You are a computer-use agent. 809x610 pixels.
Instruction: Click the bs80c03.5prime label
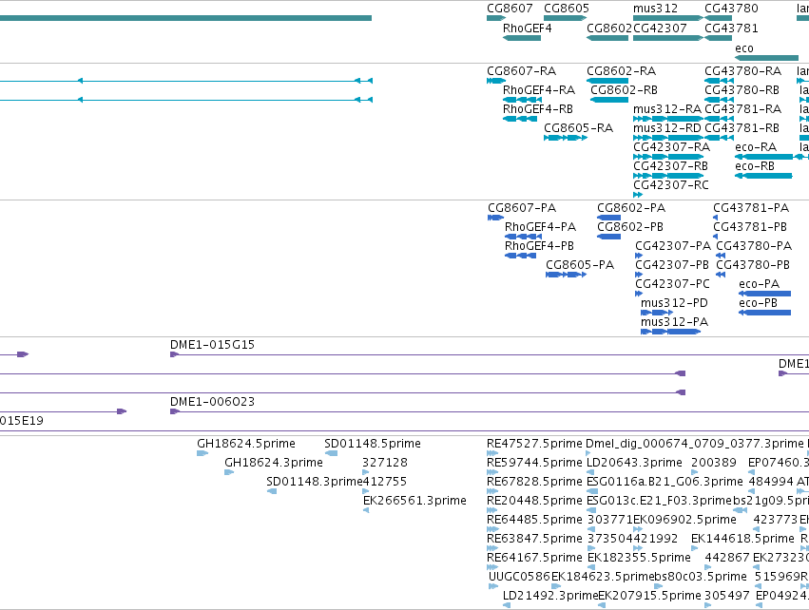701,577
